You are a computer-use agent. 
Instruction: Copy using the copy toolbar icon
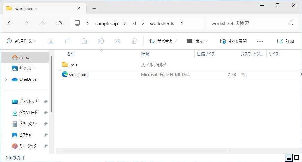pyautogui.click(x=67, y=41)
